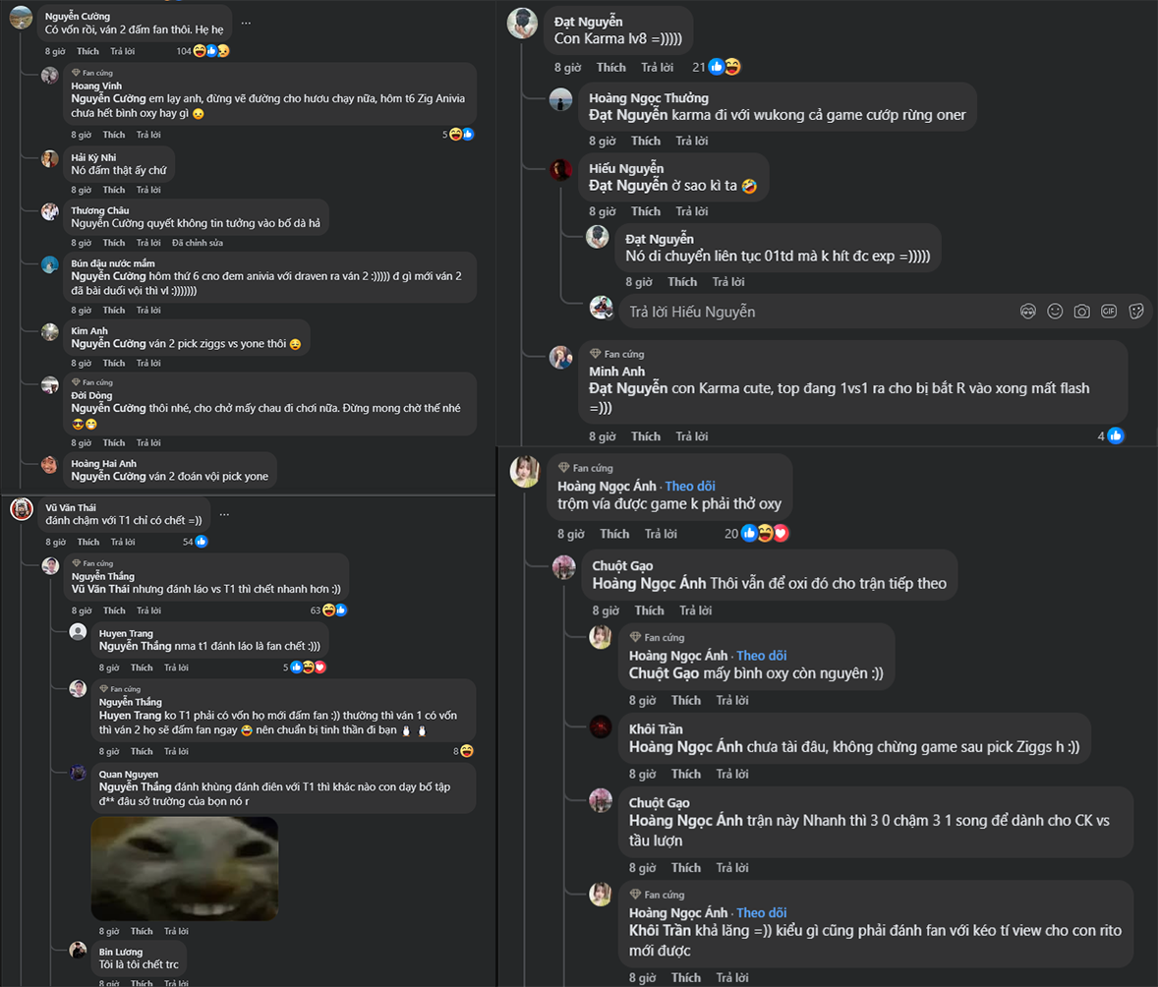Open avatar sticker picker in reply box

pyautogui.click(x=1028, y=312)
